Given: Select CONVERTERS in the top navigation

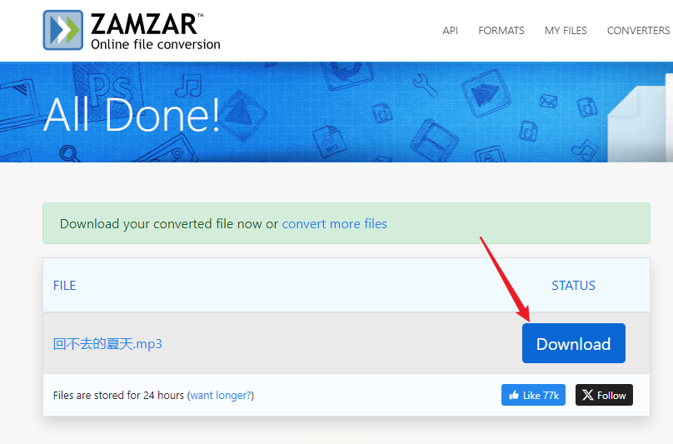Looking at the screenshot, I should [x=638, y=31].
